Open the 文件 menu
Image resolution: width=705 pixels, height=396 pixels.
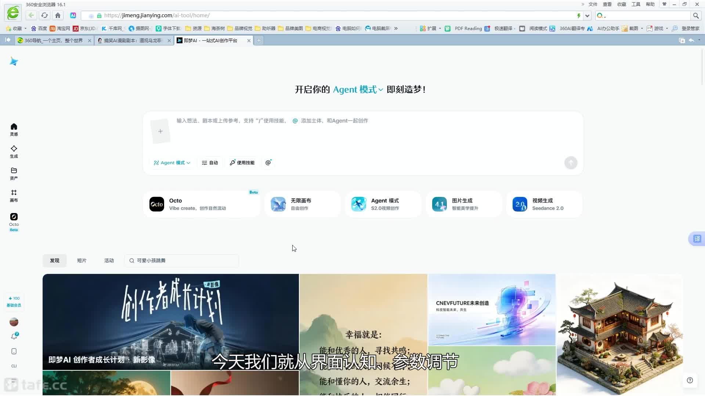593,4
